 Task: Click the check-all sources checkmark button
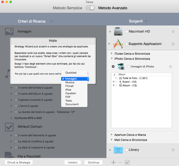(x=127, y=162)
